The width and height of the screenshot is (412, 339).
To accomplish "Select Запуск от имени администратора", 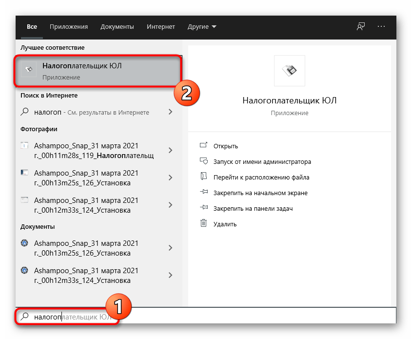I will 262,161.
